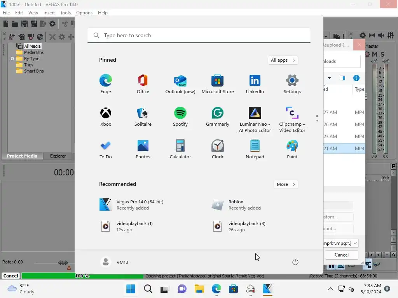
Task: Click the greyed Remove selected media X icon
Action: click(52, 37)
